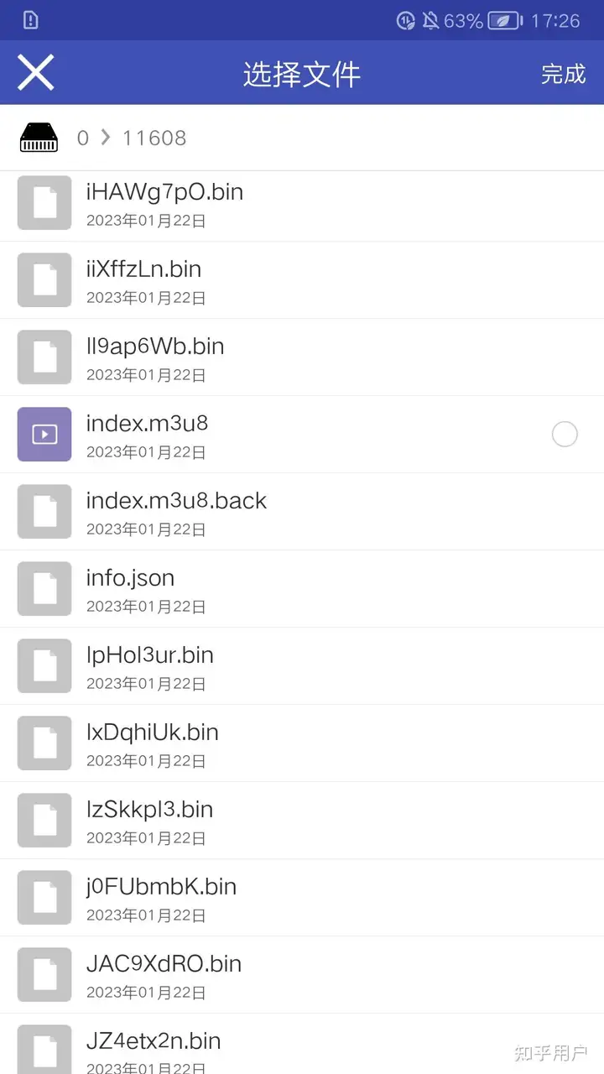Image resolution: width=604 pixels, height=1074 pixels.
Task: Tap the 完成 button
Action: (563, 74)
